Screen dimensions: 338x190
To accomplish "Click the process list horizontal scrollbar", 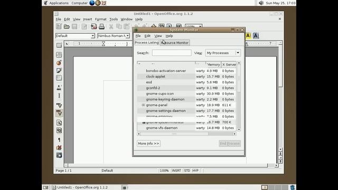I will pos(186,134).
